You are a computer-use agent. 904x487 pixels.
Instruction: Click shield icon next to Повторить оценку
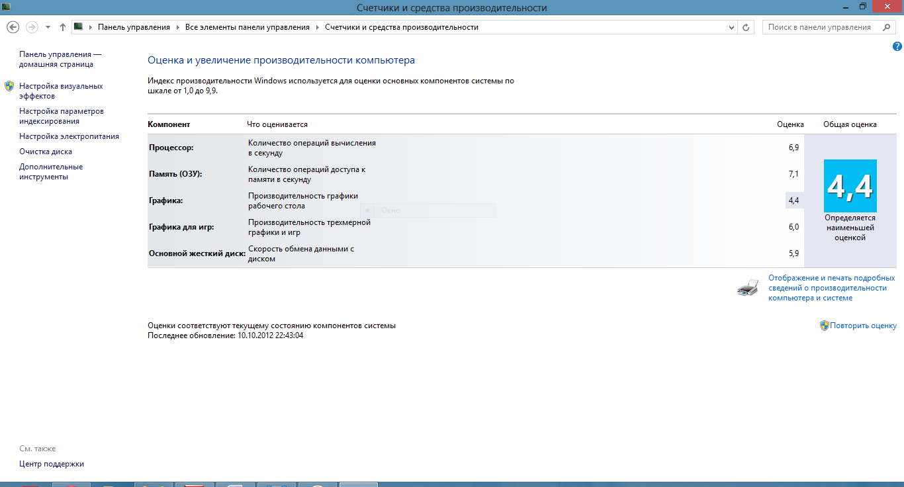coord(825,326)
